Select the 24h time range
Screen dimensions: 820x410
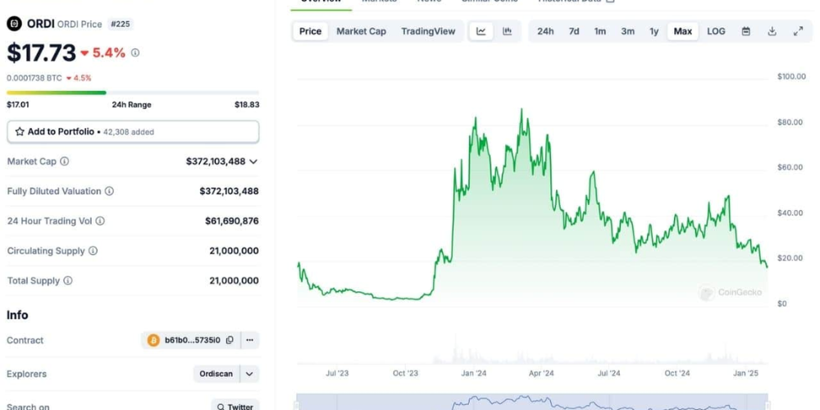[x=545, y=31]
